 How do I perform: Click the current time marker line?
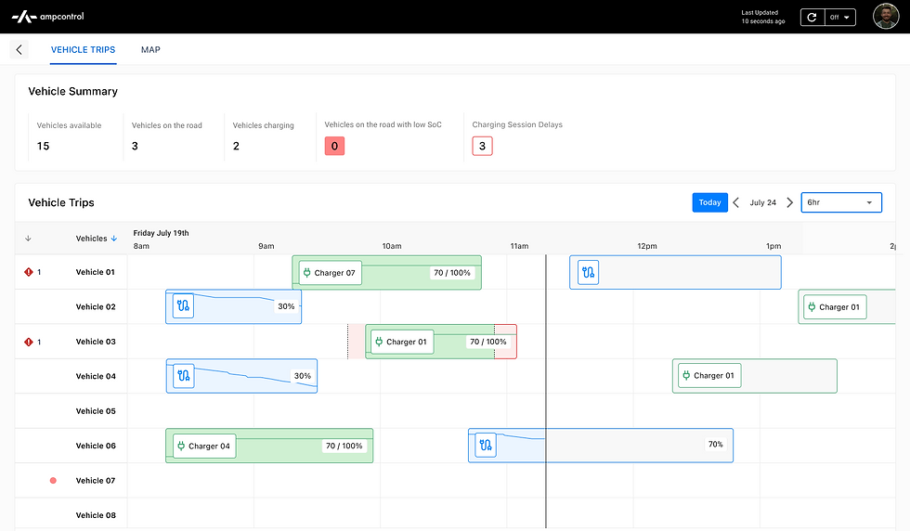(546, 391)
